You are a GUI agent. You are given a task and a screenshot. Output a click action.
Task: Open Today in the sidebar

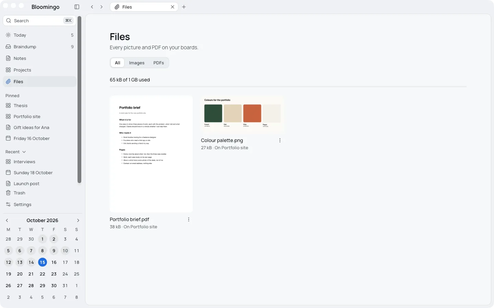point(39,35)
